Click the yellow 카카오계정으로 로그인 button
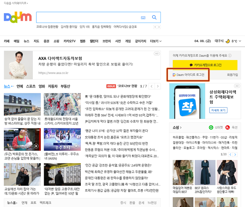This screenshot has height=207, width=245. (205, 65)
